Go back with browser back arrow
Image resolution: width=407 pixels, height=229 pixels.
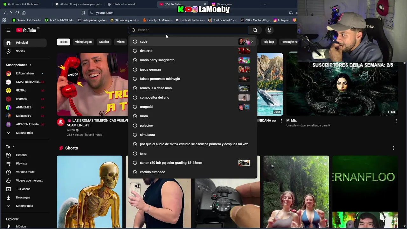coord(4,13)
